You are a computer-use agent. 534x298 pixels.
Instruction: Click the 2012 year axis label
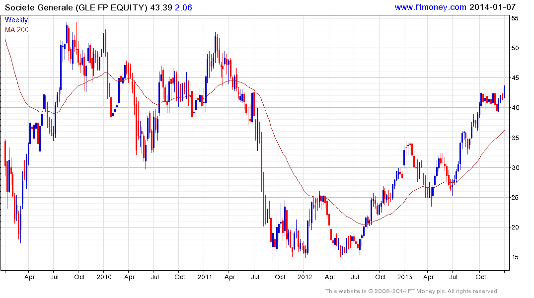305,277
